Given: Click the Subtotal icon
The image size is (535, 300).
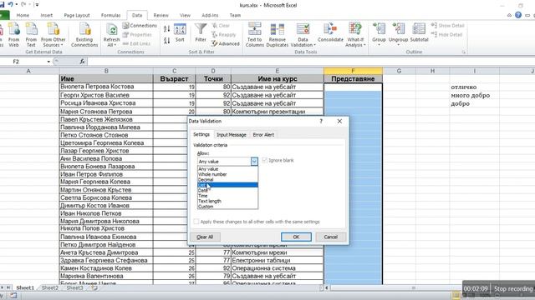Looking at the screenshot, I should (419, 33).
